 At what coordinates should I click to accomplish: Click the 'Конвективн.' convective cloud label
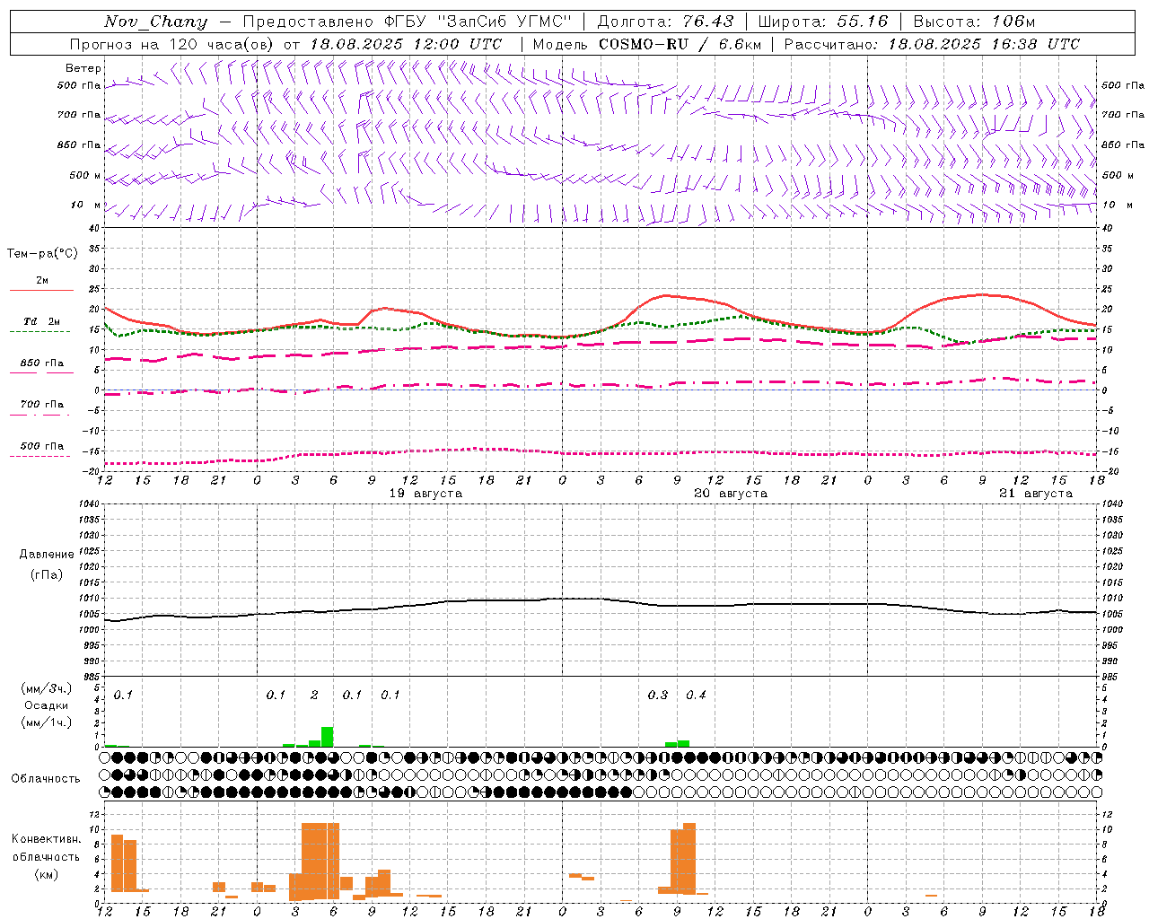click(47, 839)
